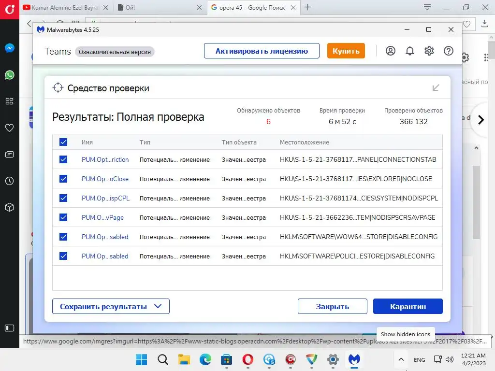Open Malwarebytes settings gear
The height and width of the screenshot is (371, 495).
point(429,51)
